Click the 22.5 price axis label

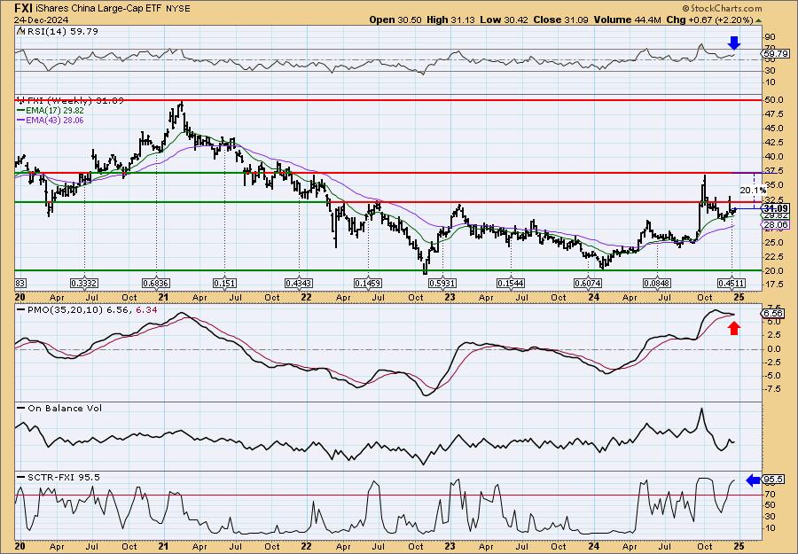(x=773, y=256)
